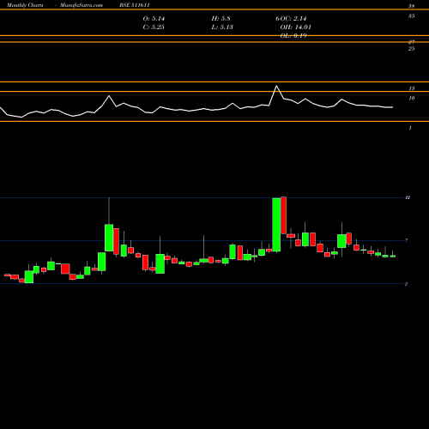Click the '12' price axis label
Image resolution: width=429 pixels, height=429 pixels.
408,197
